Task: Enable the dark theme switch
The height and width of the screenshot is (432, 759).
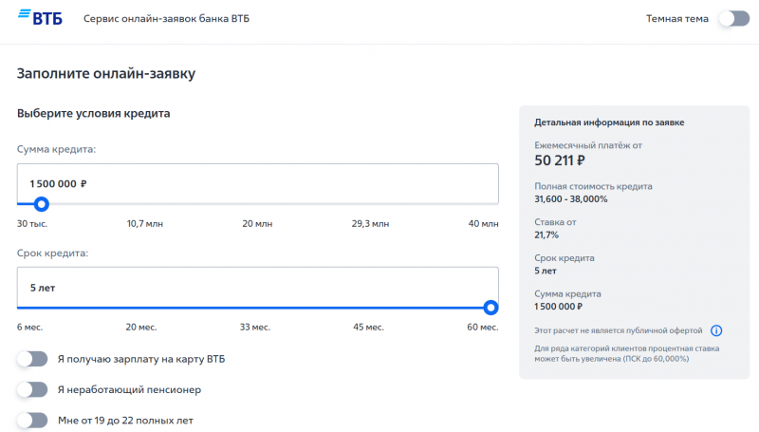Action: pos(733,19)
